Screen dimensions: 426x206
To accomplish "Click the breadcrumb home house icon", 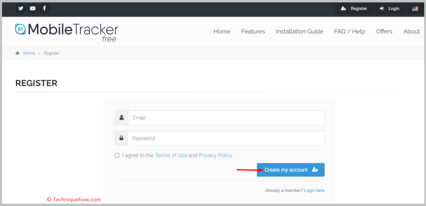I will (x=17, y=53).
